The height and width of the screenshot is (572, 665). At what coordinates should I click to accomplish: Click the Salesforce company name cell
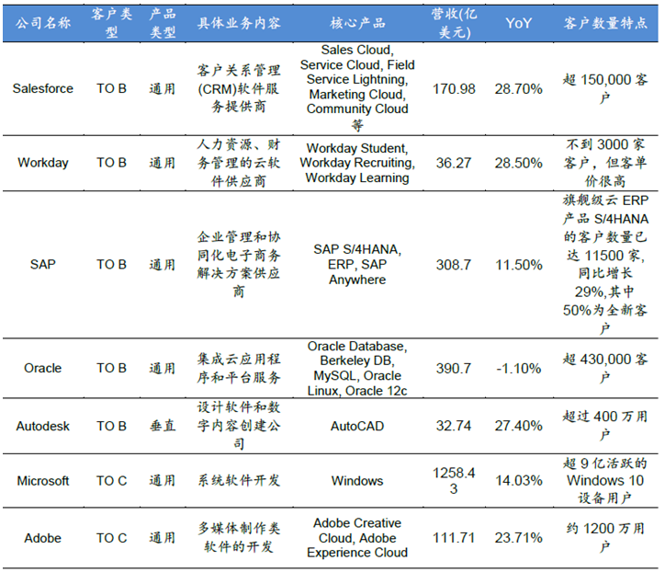(x=43, y=88)
